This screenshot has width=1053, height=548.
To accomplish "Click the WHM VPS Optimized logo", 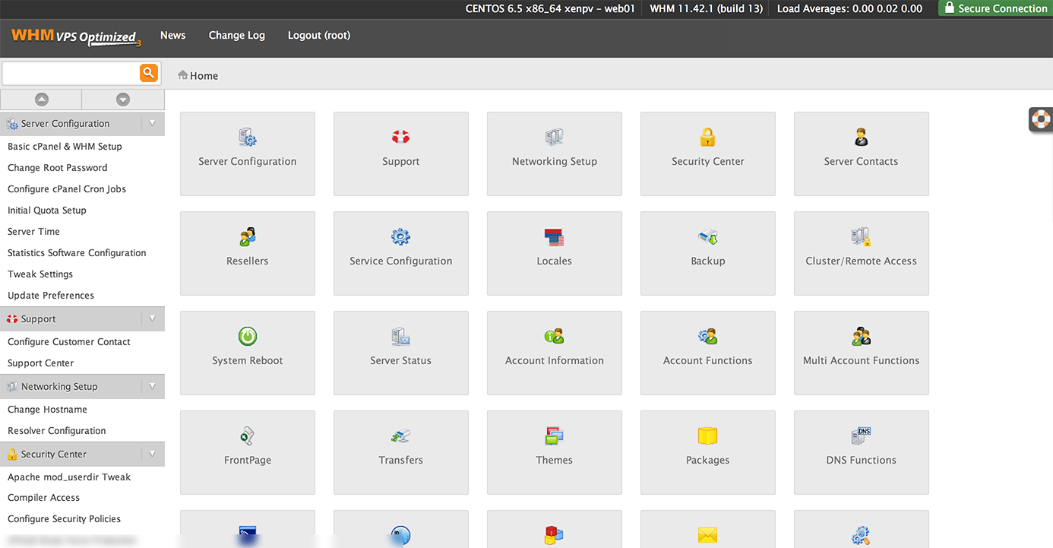I will pos(77,36).
